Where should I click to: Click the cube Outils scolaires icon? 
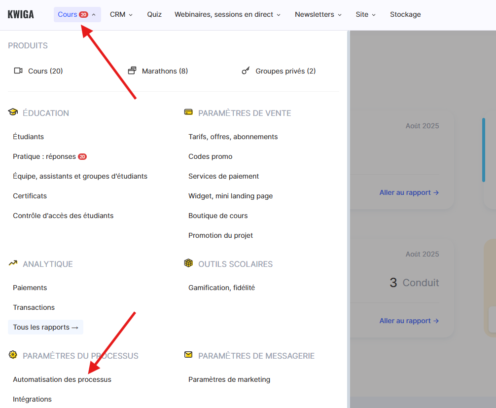(188, 263)
